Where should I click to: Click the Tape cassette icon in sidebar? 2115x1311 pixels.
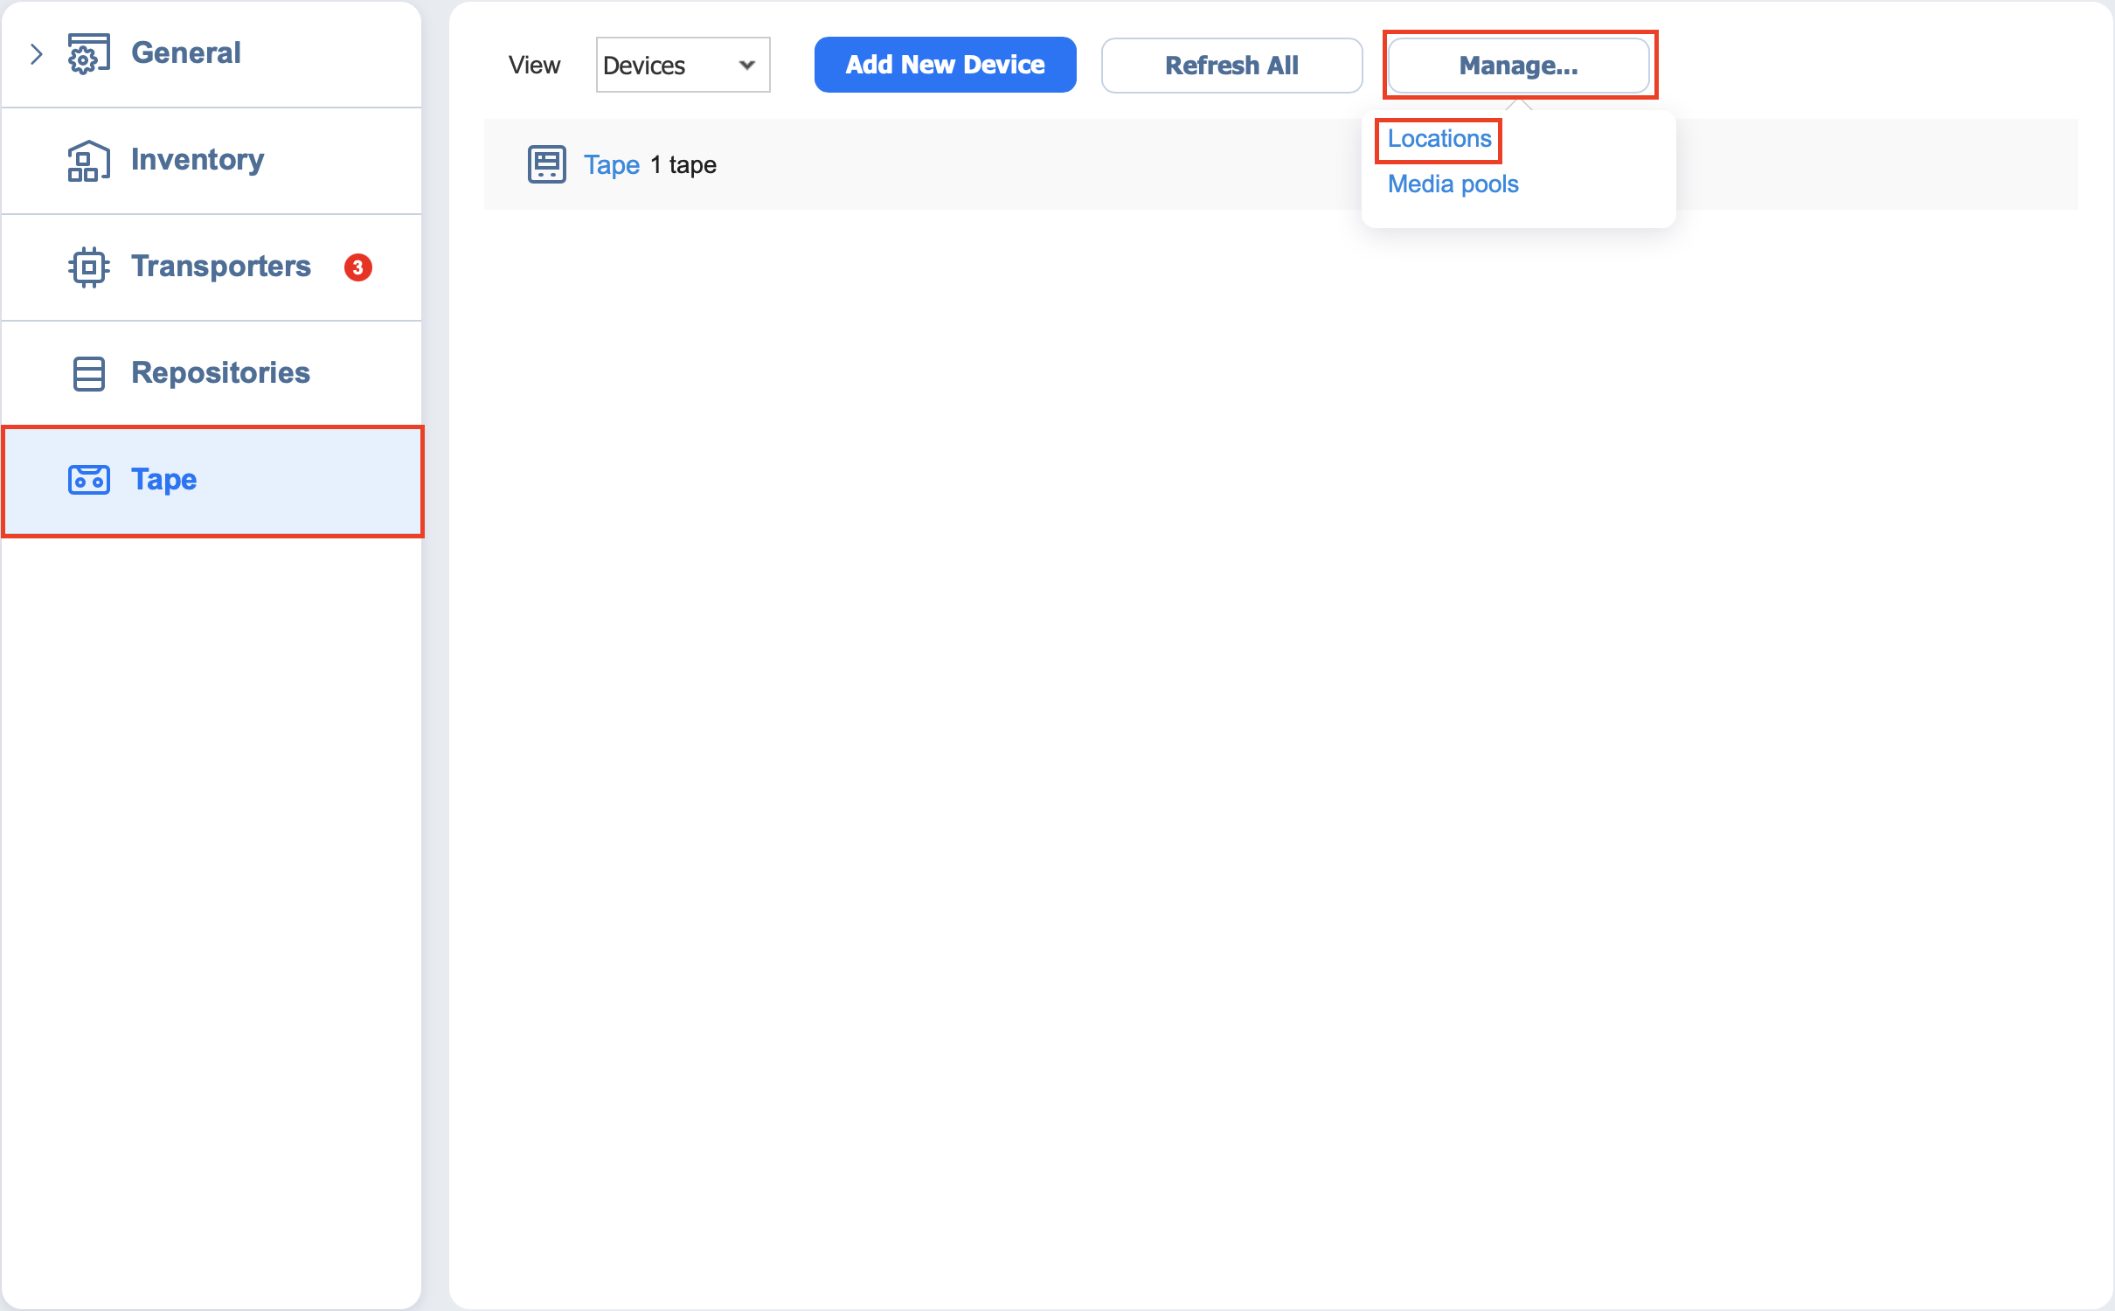(88, 480)
